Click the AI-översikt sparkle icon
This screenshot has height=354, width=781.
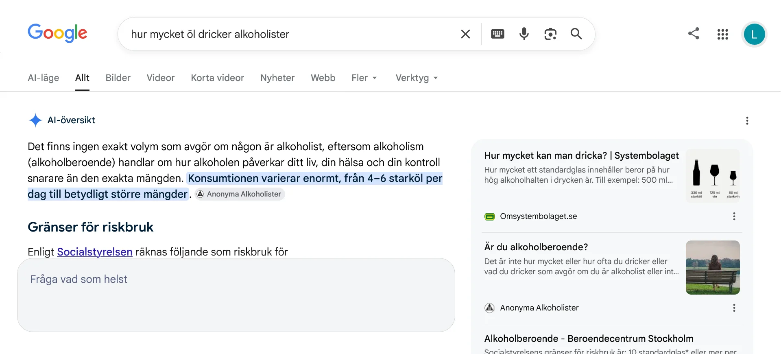(x=35, y=120)
